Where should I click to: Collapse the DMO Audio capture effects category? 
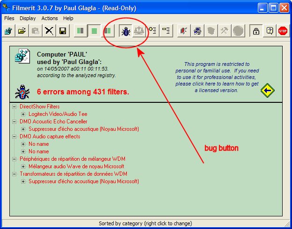[14, 137]
